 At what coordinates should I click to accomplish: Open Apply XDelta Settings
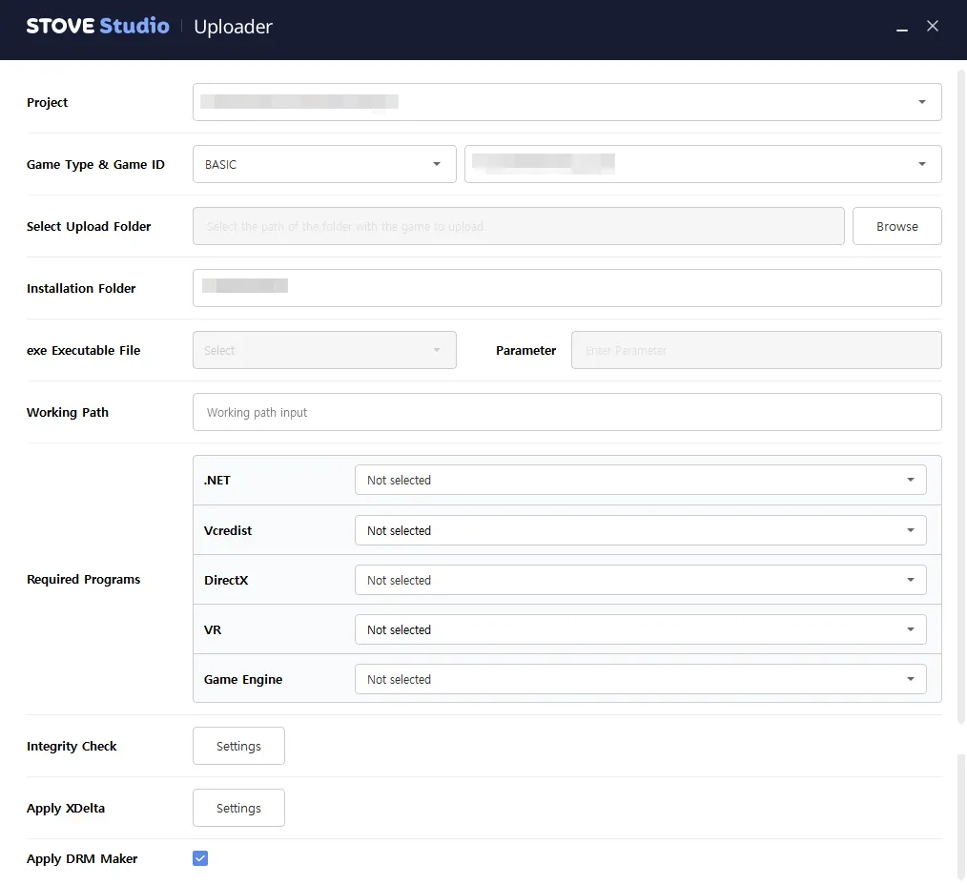[238, 808]
